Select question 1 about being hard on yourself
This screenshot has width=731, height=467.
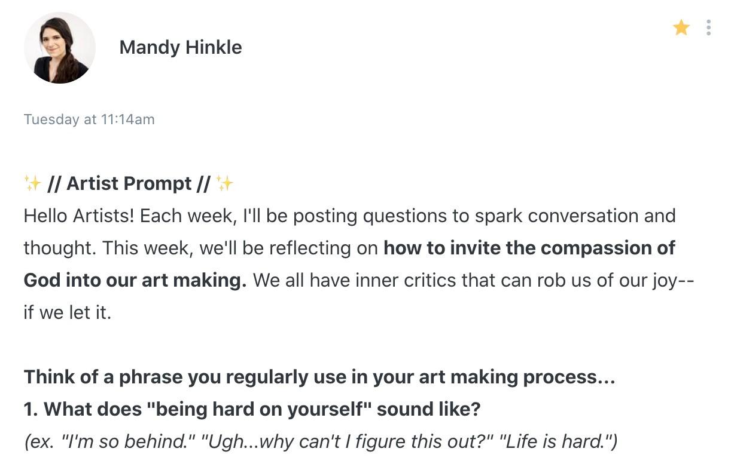click(252, 409)
